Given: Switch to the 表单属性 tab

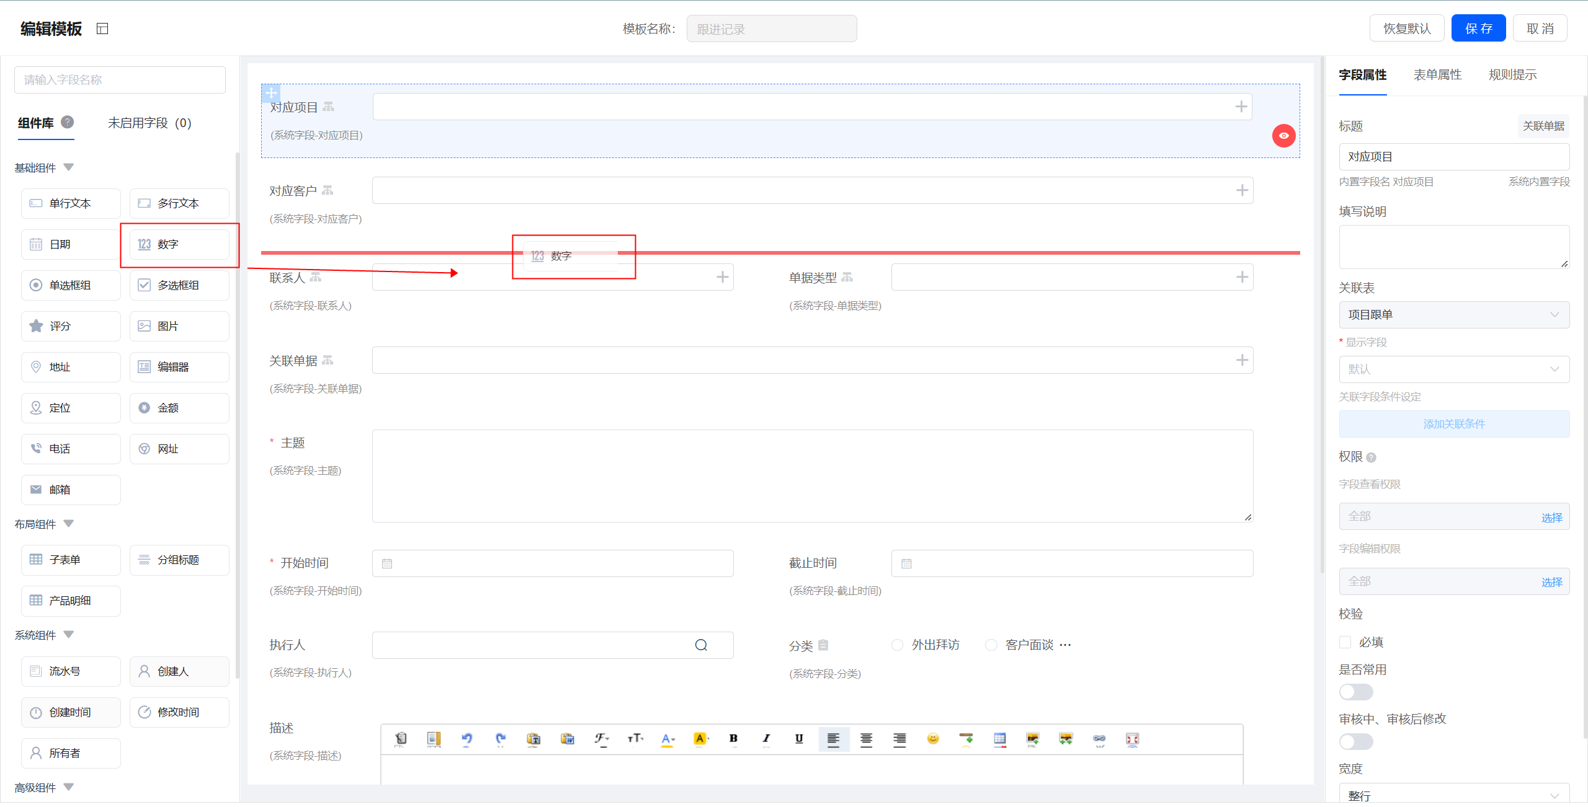Looking at the screenshot, I should [1437, 75].
